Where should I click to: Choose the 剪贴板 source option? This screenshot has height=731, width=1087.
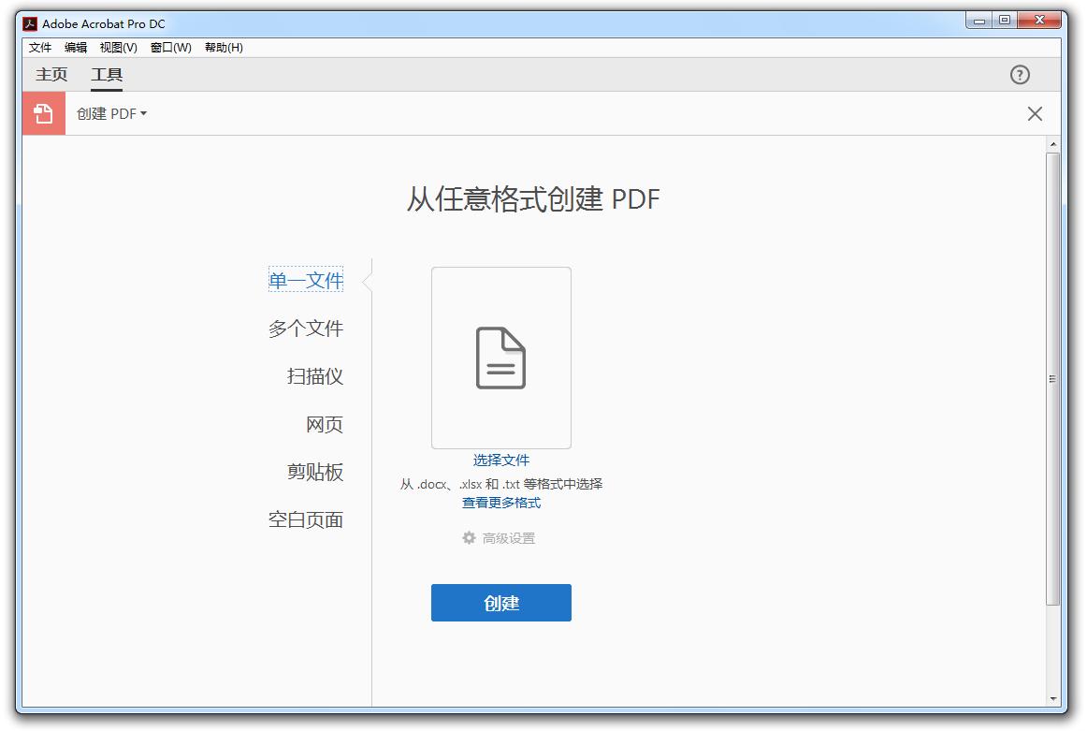click(315, 472)
